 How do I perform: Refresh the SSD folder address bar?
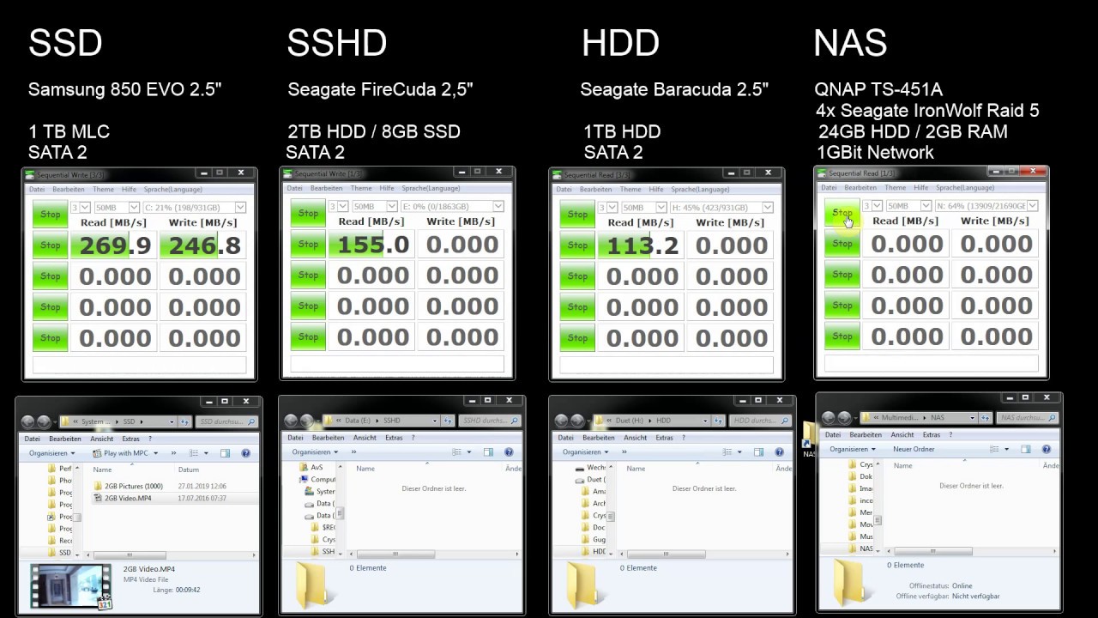pyautogui.click(x=184, y=421)
